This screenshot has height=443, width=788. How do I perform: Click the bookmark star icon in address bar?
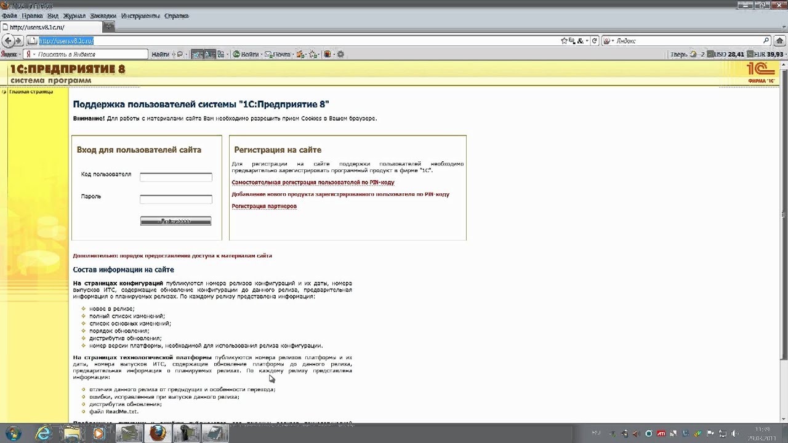point(564,41)
